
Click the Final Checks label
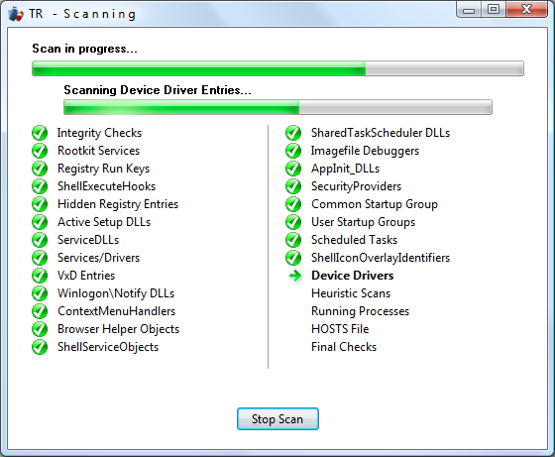[x=344, y=347]
